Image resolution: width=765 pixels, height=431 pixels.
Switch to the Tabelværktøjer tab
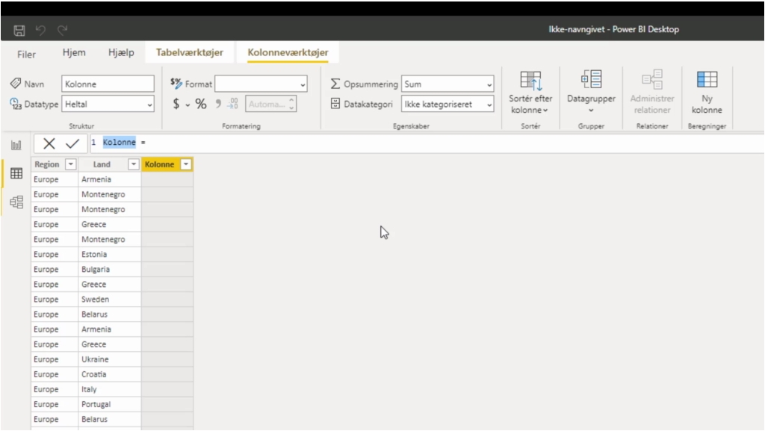(x=190, y=52)
